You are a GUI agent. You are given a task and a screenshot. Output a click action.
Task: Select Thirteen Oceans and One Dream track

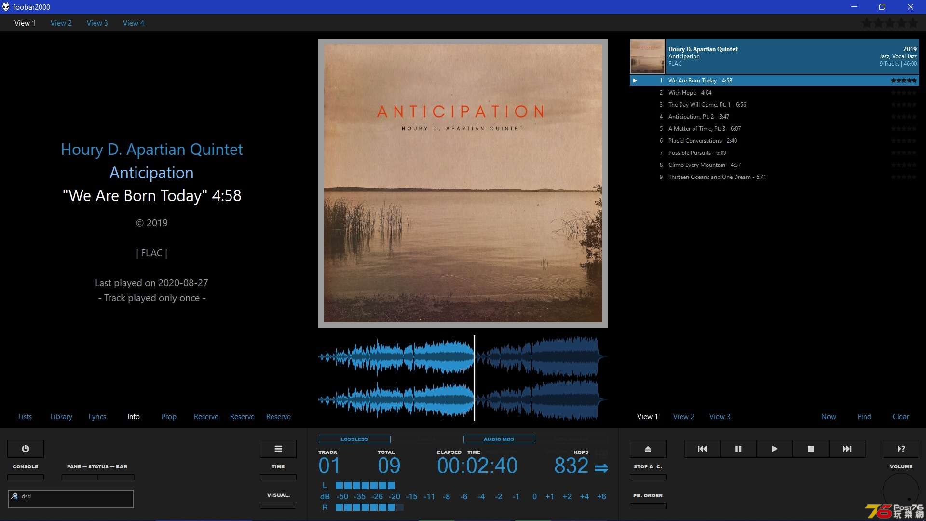click(x=775, y=177)
